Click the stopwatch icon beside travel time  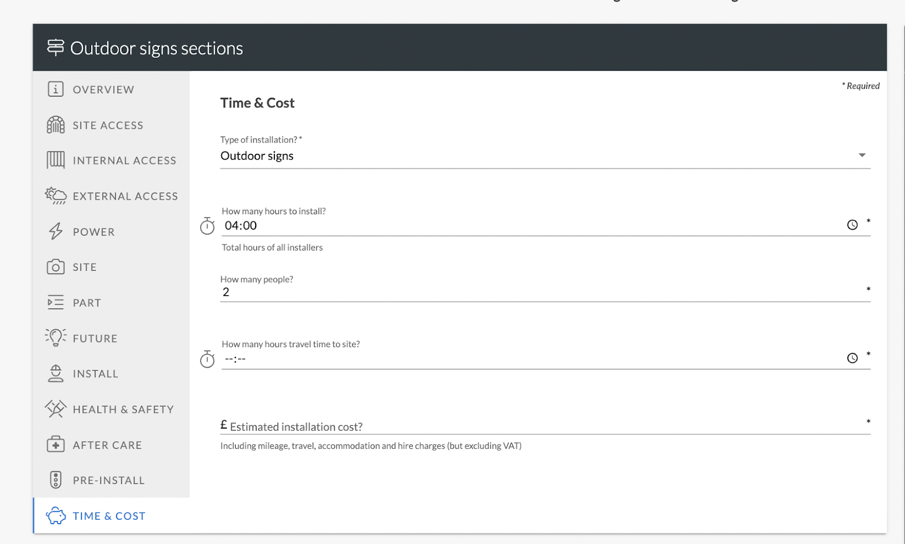click(207, 359)
